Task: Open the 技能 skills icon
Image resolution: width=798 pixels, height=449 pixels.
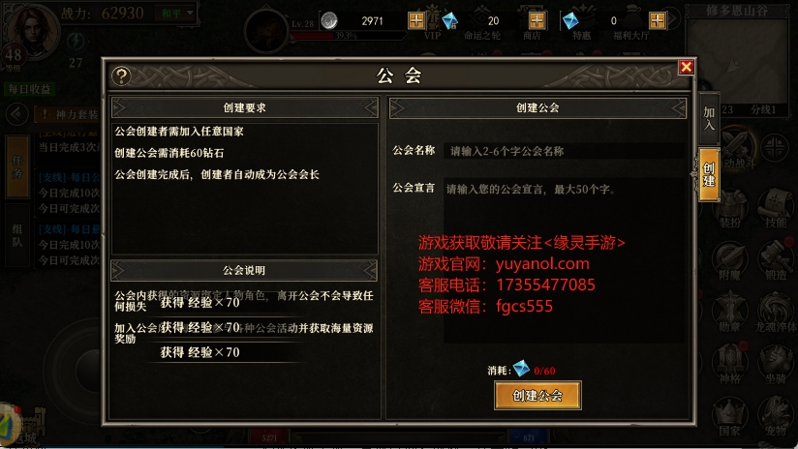Action: pos(775,207)
